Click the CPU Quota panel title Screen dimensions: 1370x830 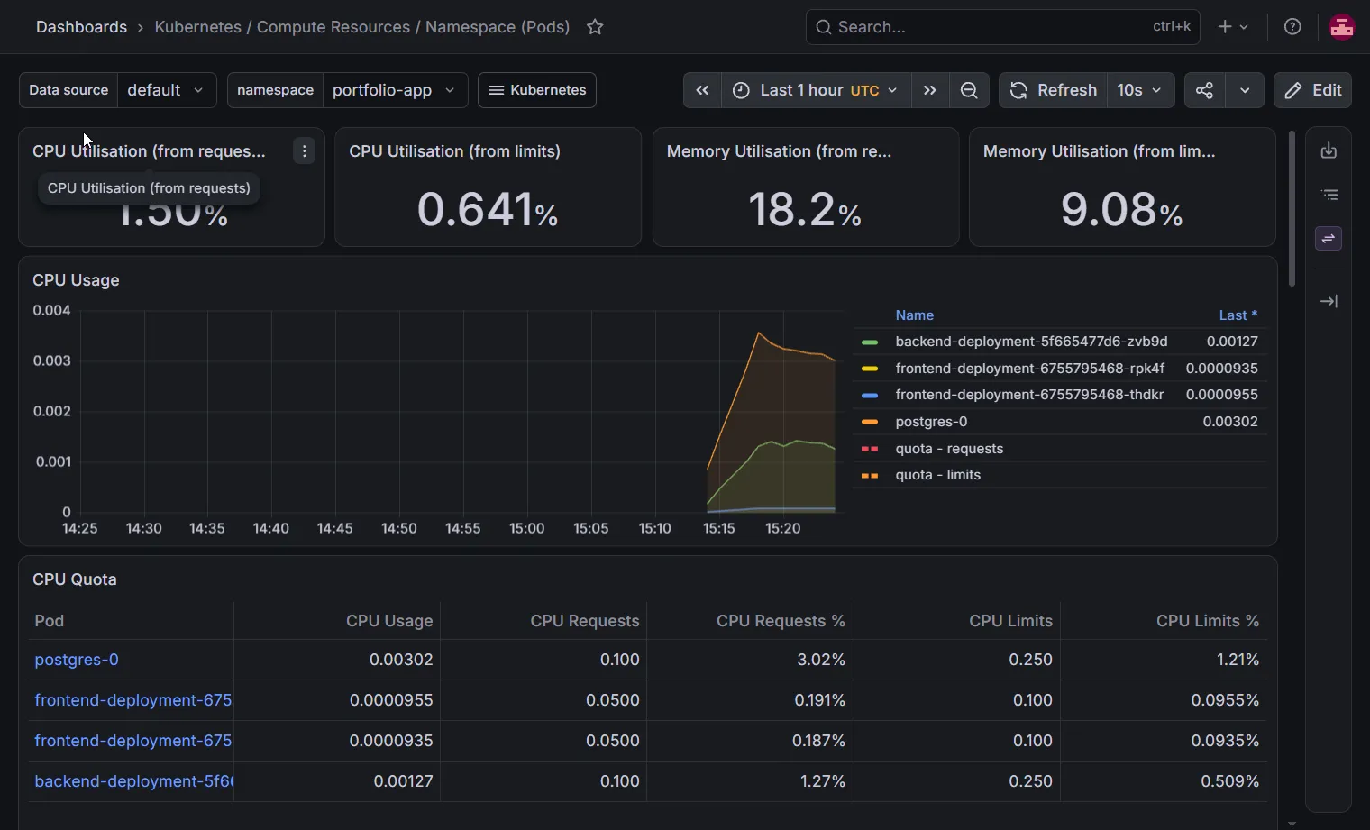[75, 579]
